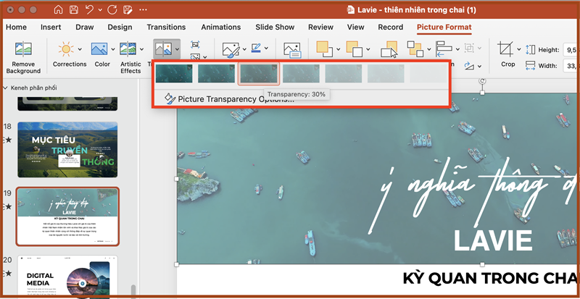Open the Slide Show tab
This screenshot has width=580, height=299.
[275, 27]
